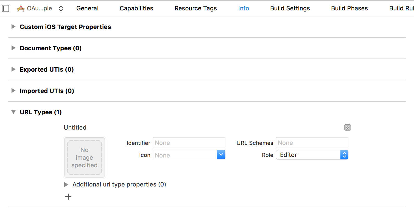414x210 pixels.
Task: Select the Info tab
Action: pos(244,8)
